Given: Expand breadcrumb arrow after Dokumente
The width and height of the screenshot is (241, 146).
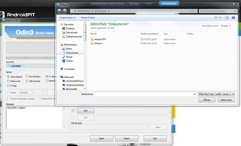Looking at the screenshot, I should coord(109,11).
